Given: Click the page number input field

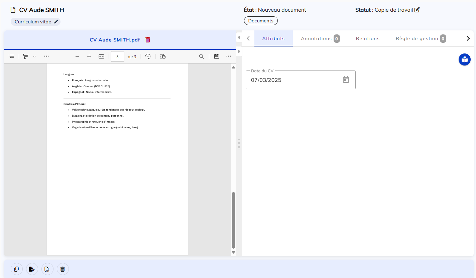Looking at the screenshot, I should [117, 56].
